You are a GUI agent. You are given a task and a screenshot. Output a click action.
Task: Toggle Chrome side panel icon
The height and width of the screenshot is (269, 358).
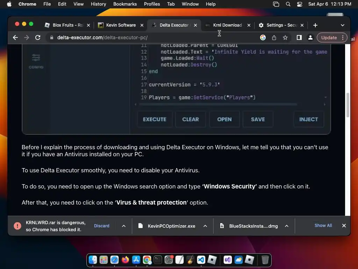tap(299, 37)
